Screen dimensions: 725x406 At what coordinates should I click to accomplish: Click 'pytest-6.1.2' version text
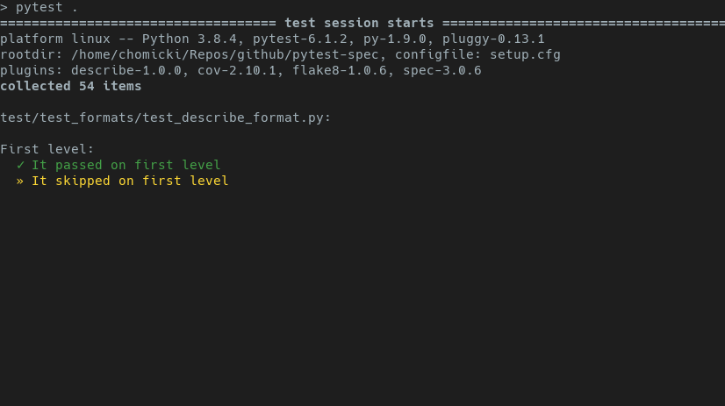[300, 39]
